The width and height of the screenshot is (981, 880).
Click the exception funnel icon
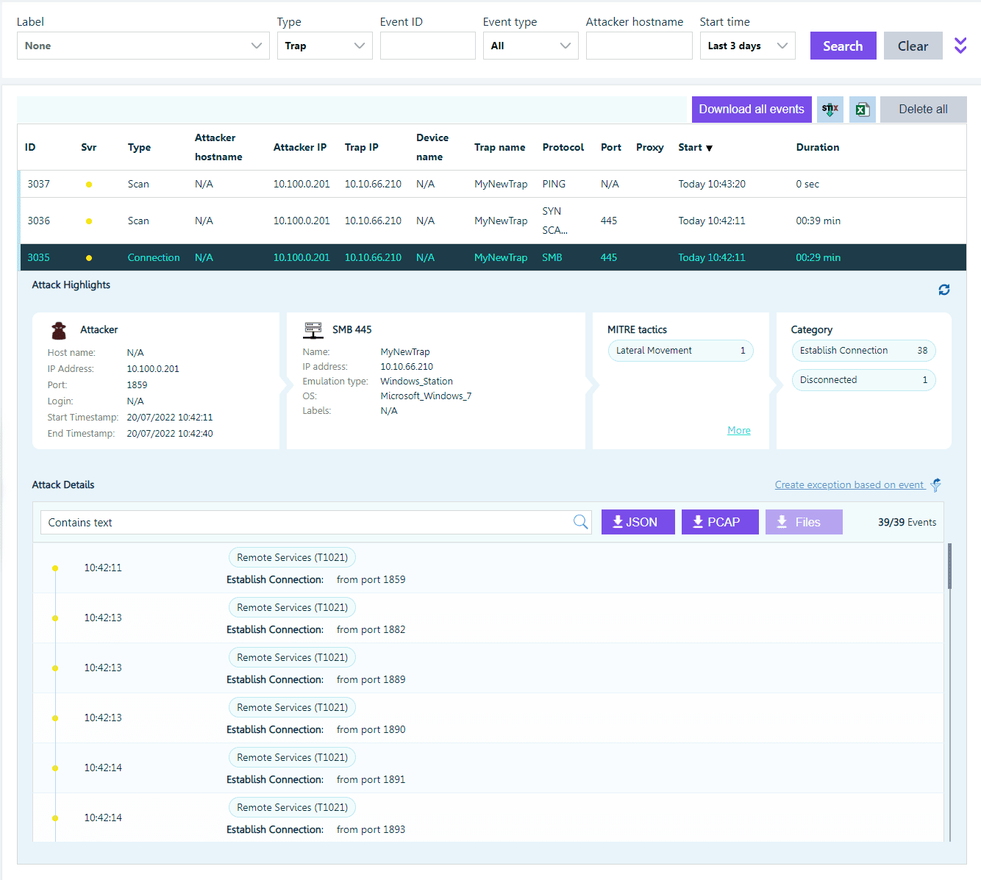point(936,484)
